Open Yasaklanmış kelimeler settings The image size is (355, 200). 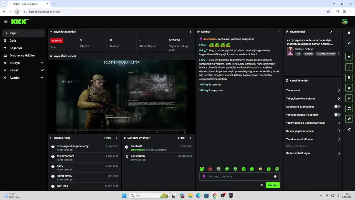click(313, 139)
